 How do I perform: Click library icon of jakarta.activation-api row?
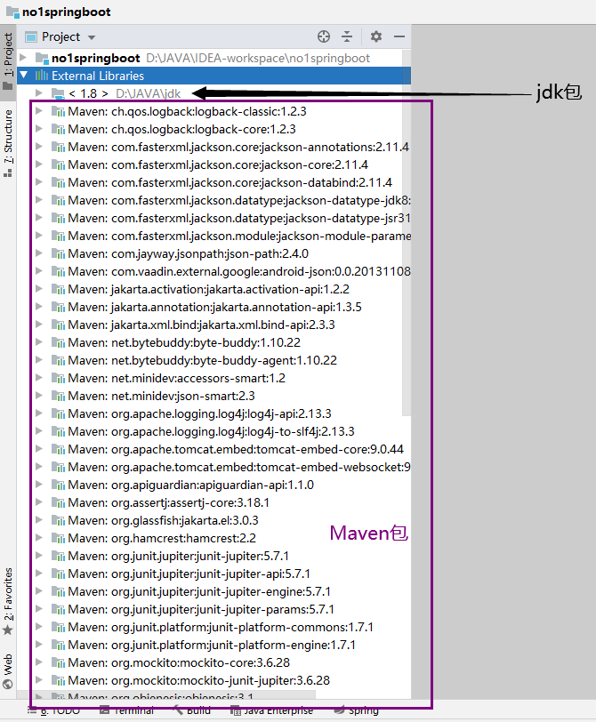tap(58, 289)
